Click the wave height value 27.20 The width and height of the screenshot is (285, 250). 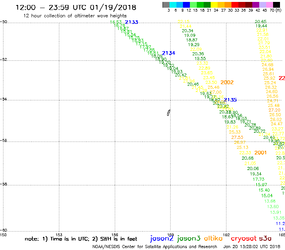tap(275, 110)
